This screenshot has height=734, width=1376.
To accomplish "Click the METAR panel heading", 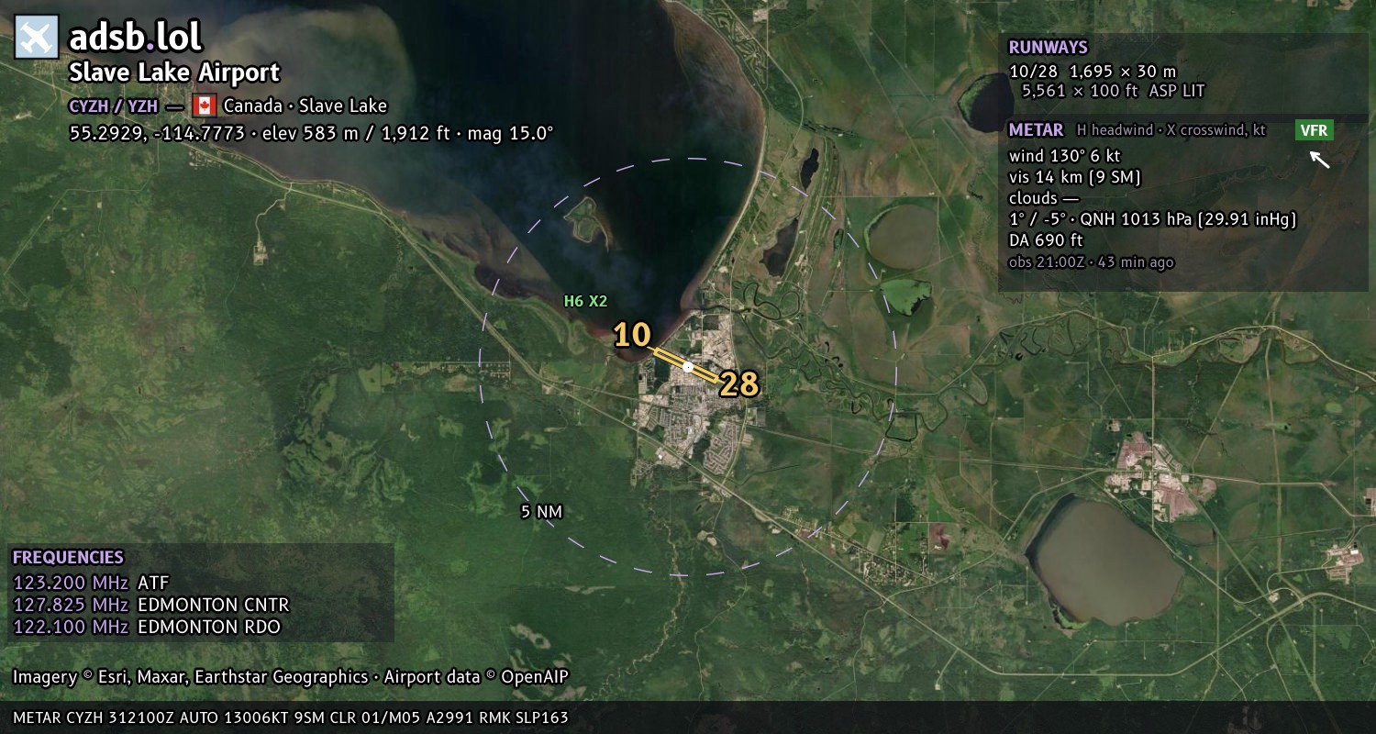I will click(1036, 130).
